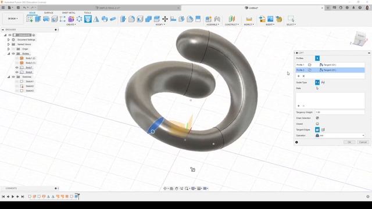The width and height of the screenshot is (372, 209).
Task: Click the Help question mark icon
Action: coord(360,8)
